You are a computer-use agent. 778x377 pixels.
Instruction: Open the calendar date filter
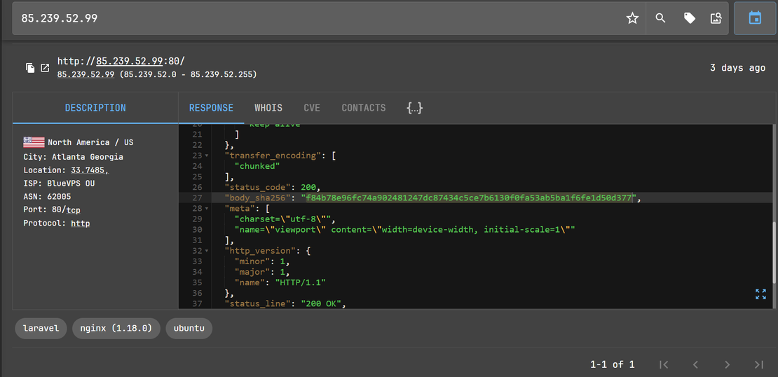click(x=755, y=18)
